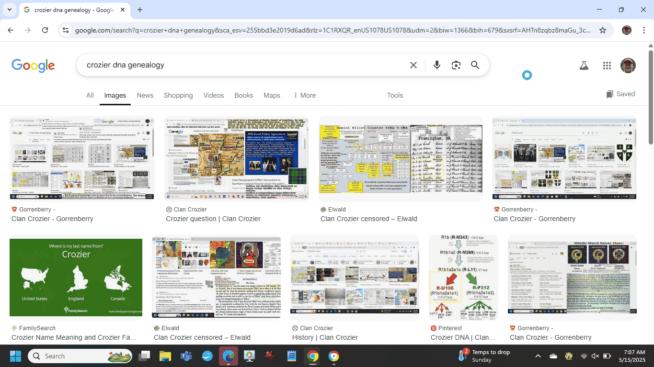
Task: Open the History Clan Crozier screenshot thumbnail
Action: 355,278
